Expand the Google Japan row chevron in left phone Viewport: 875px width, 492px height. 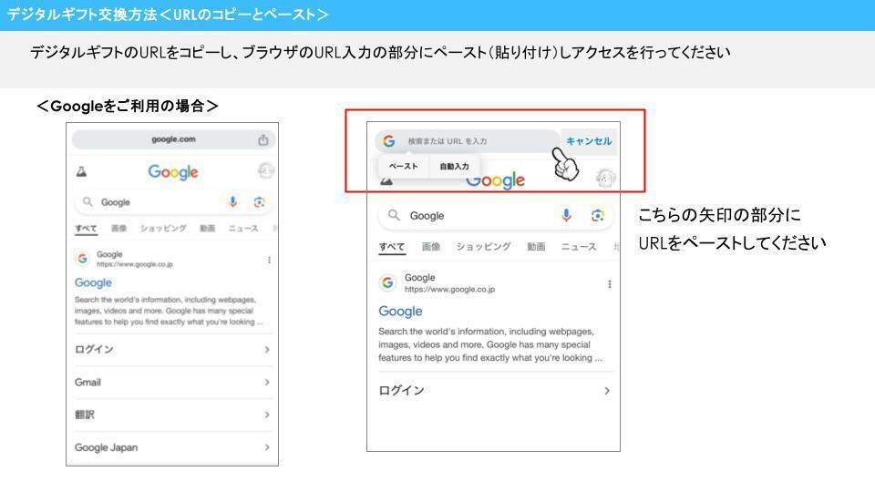click(267, 447)
